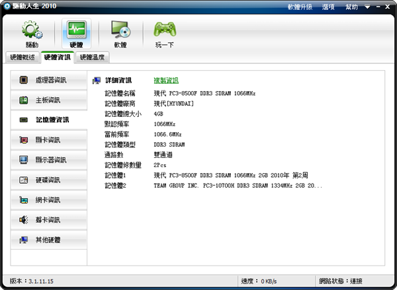Click the 顯卡資訊 card icon
This screenshot has width=397, height=290.
[24, 140]
